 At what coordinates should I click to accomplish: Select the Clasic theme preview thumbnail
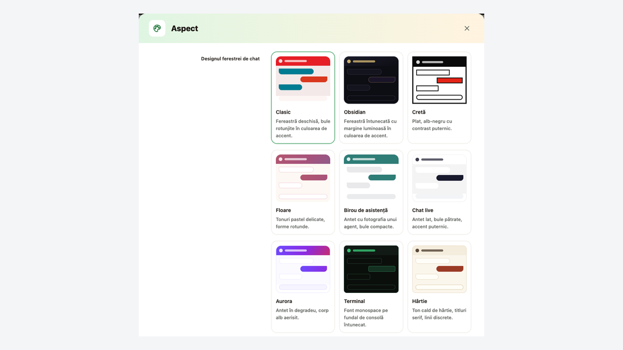point(303,80)
